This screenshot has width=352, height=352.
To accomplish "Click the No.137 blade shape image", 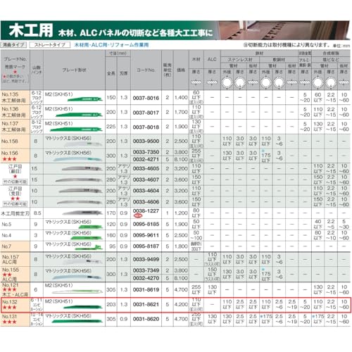I will [x=76, y=129].
